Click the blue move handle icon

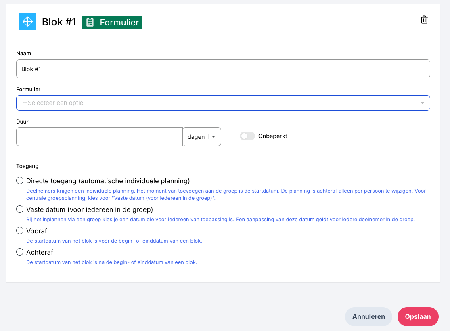[27, 22]
